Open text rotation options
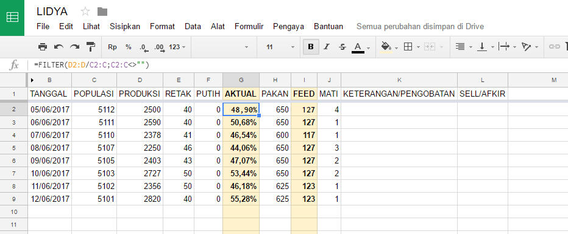 pyautogui.click(x=526, y=47)
